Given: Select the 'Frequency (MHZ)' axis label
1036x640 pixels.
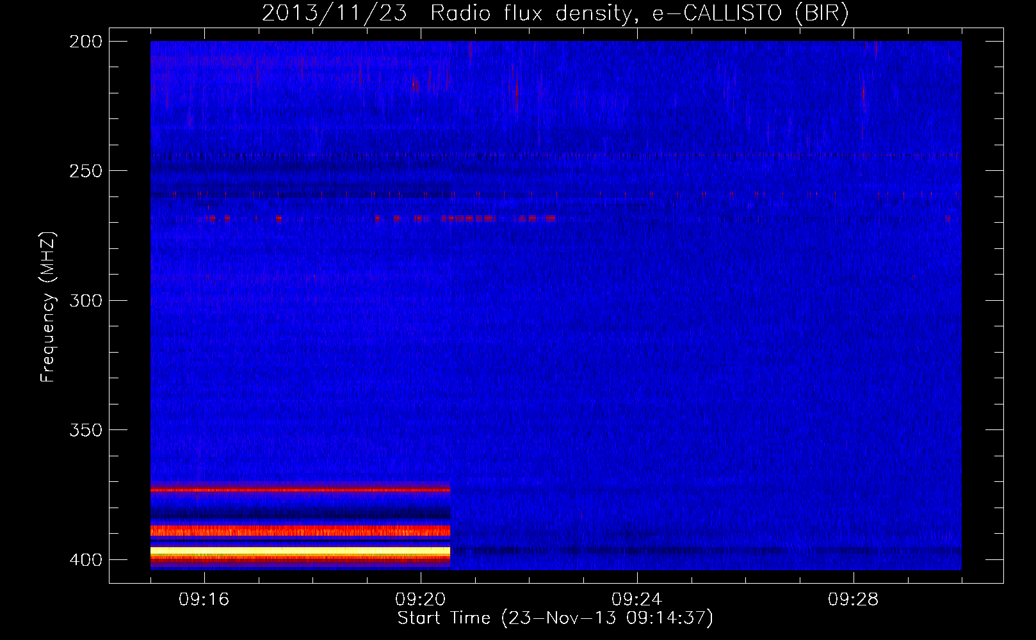Looking at the screenshot, I should (x=47, y=307).
